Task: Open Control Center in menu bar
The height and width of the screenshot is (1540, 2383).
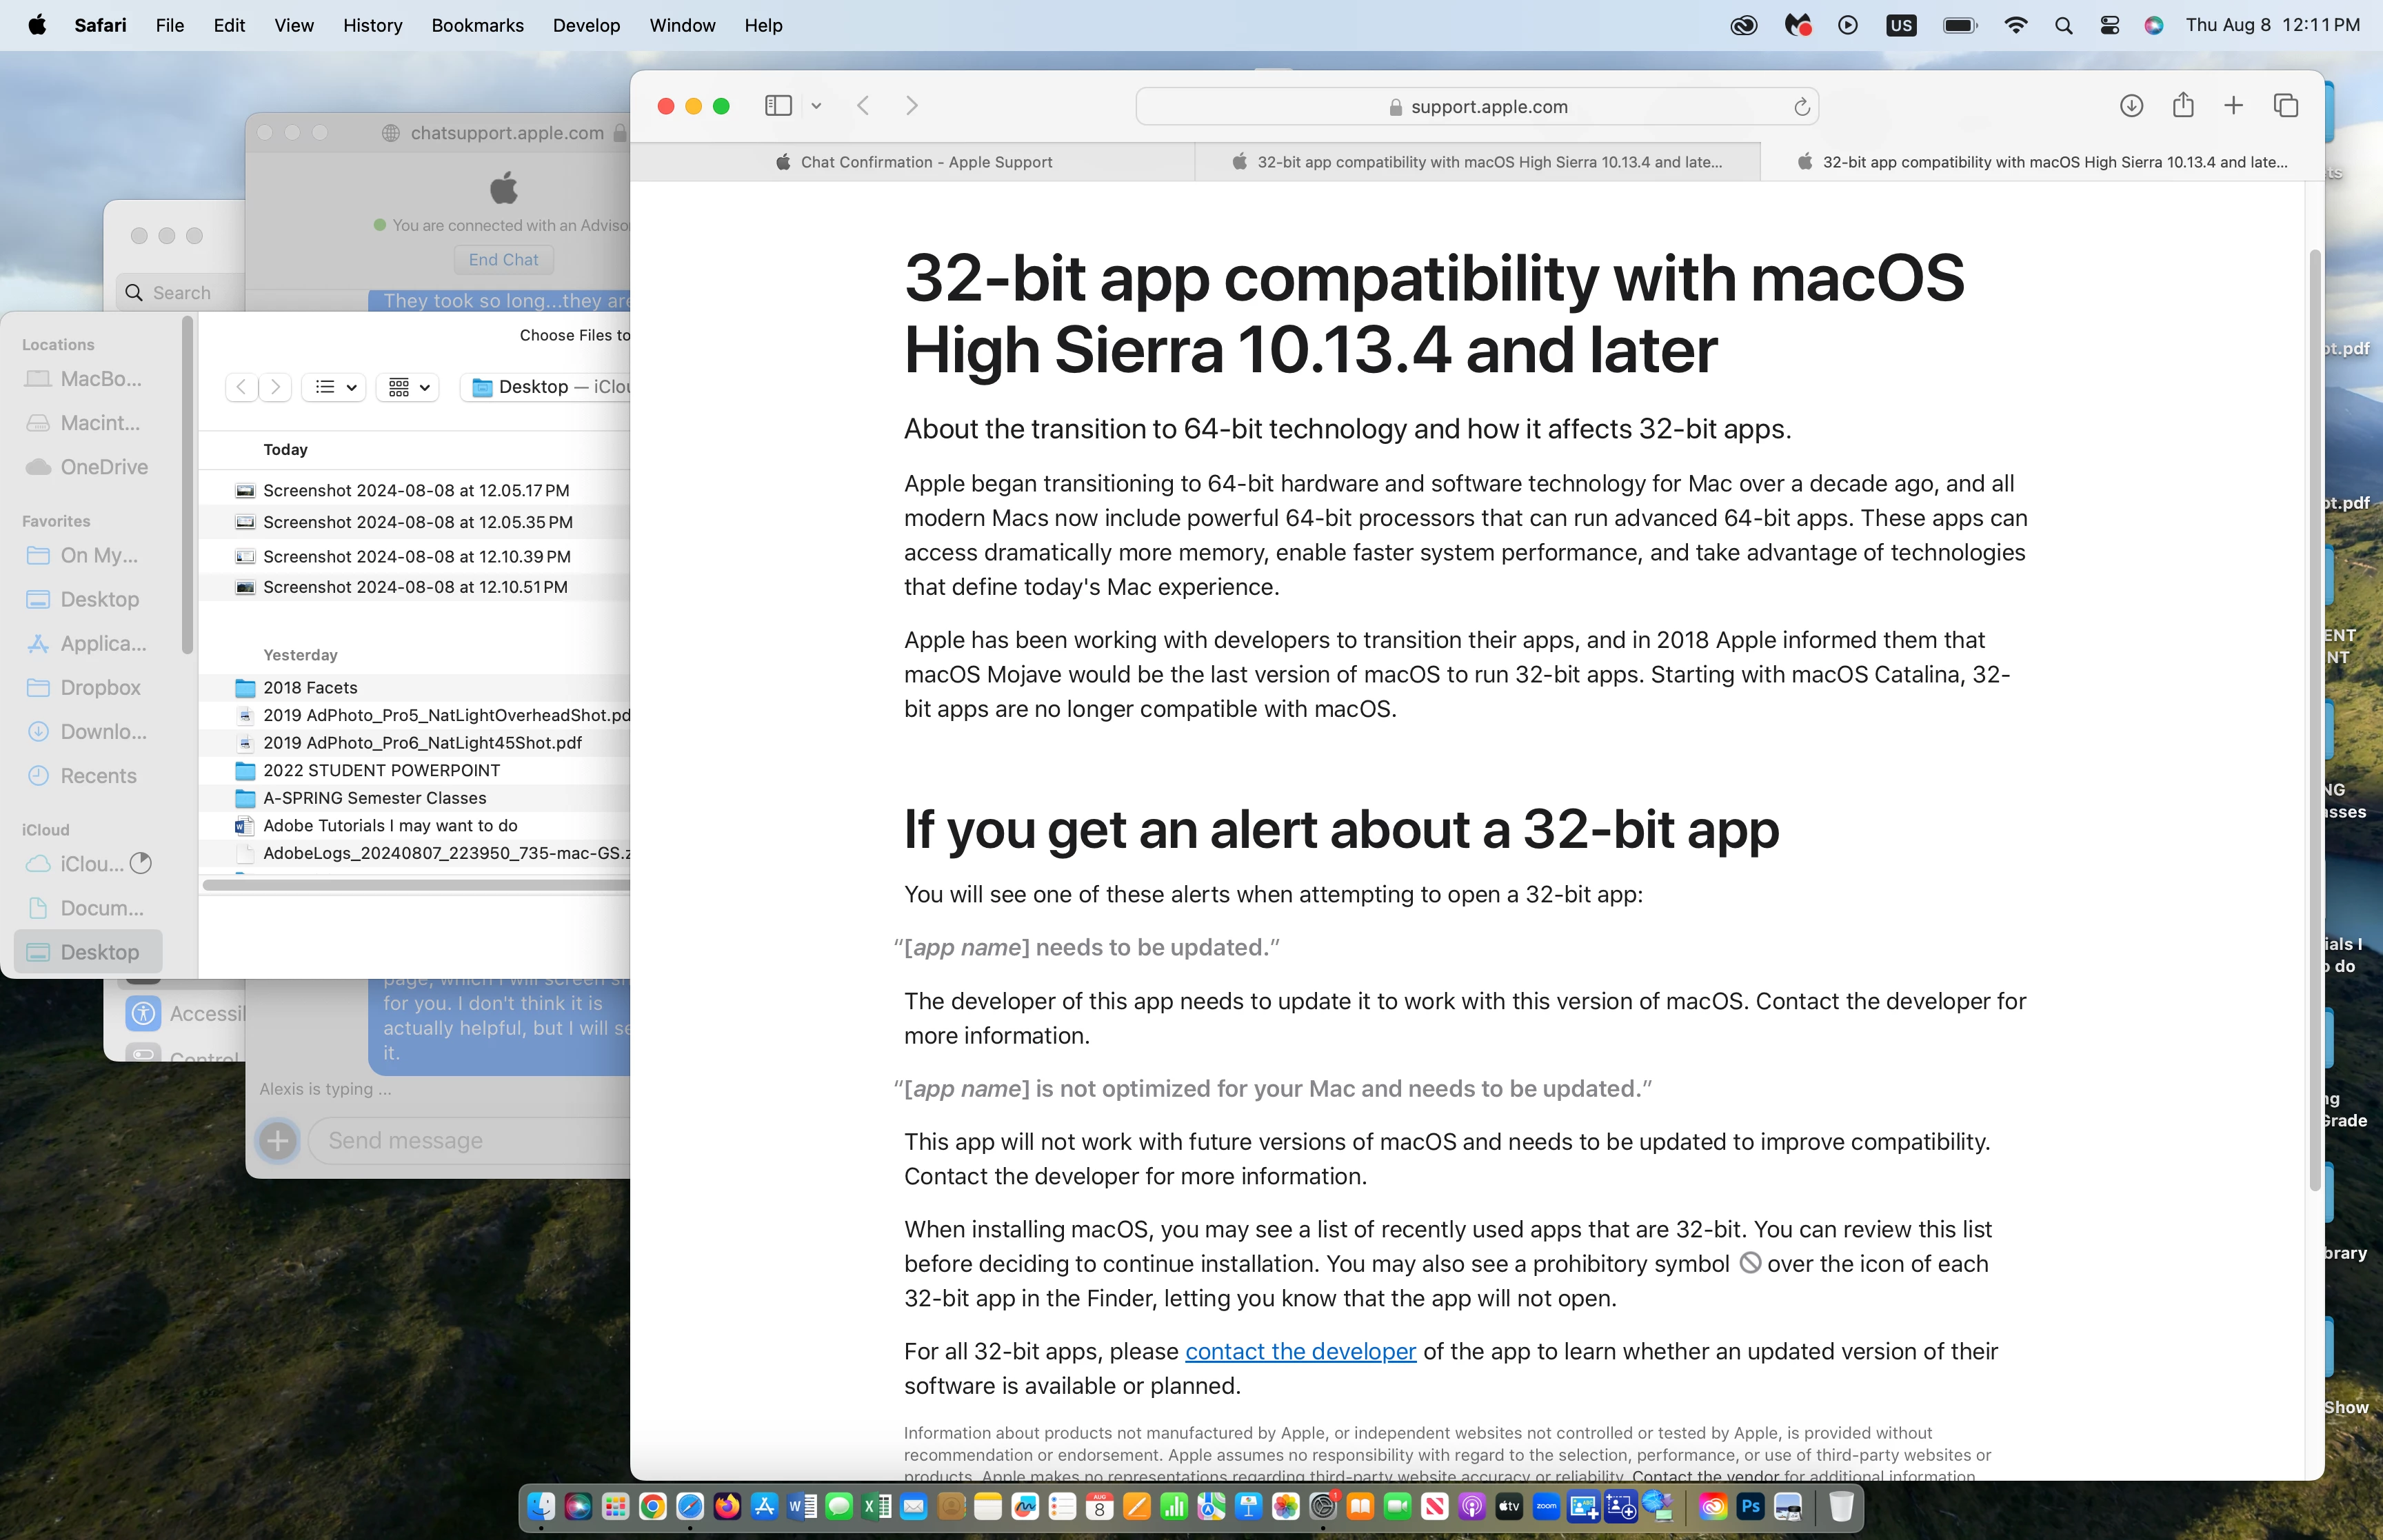Action: click(2109, 26)
